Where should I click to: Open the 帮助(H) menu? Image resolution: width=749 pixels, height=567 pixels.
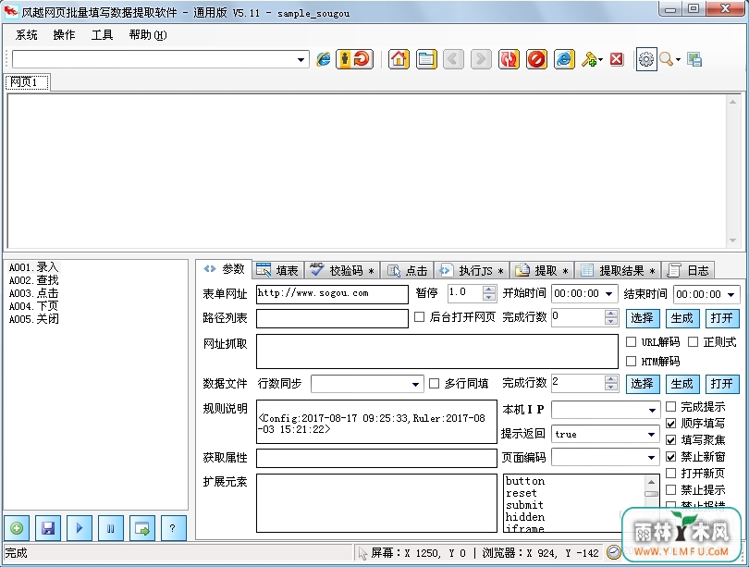[x=148, y=35]
